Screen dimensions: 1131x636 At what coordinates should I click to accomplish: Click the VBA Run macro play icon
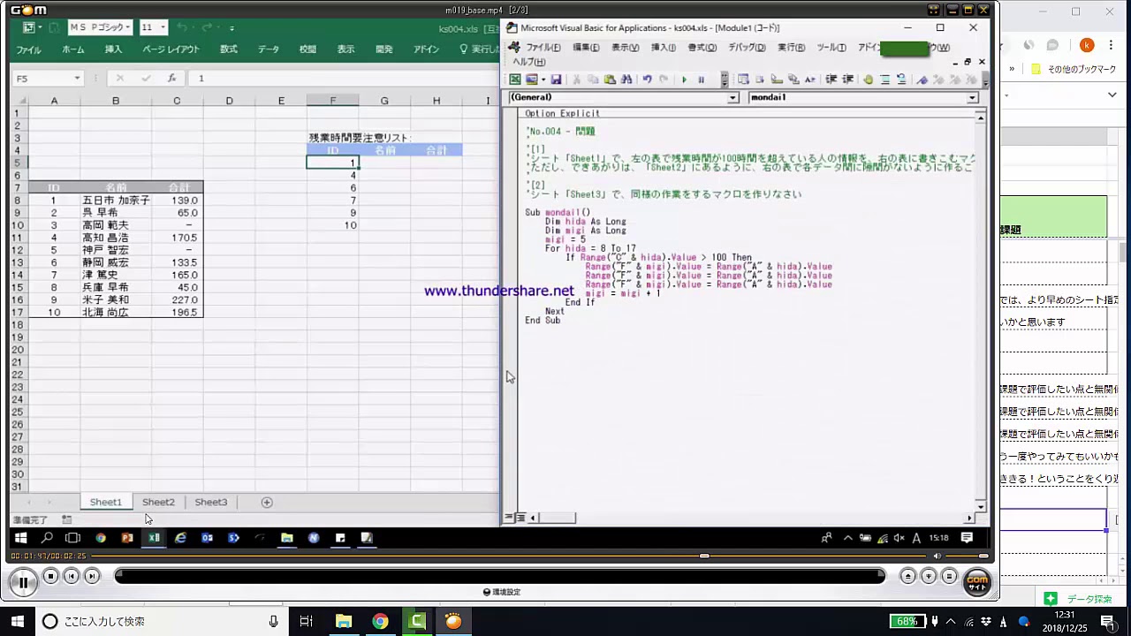(x=684, y=79)
